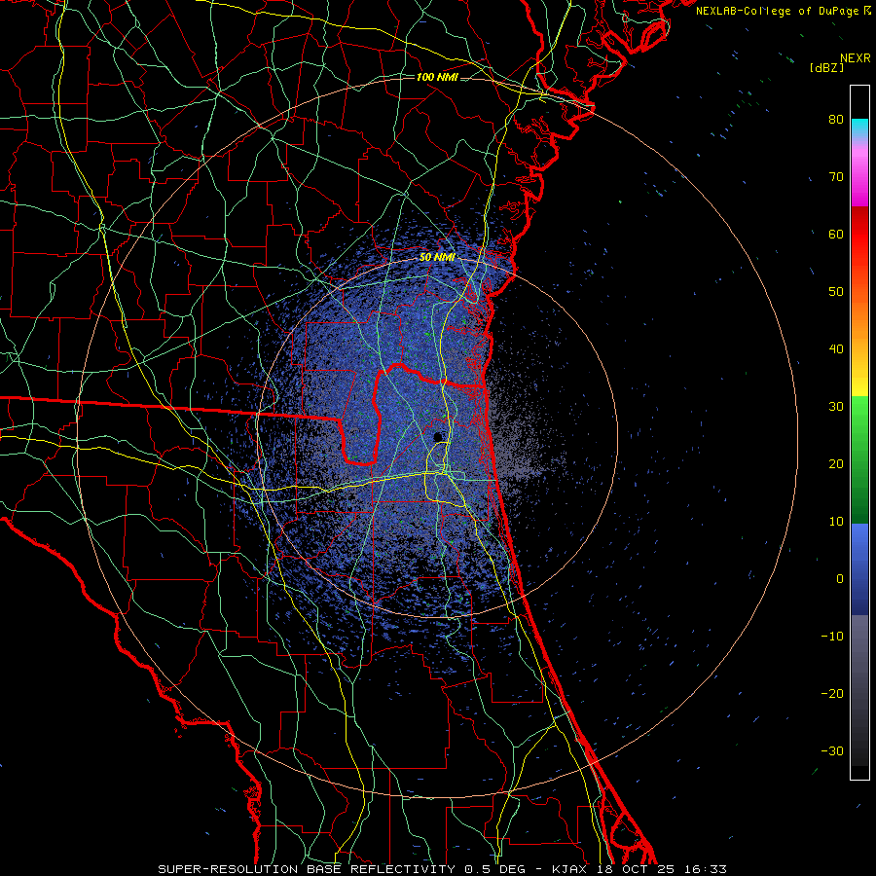The image size is (876, 876).
Task: Click the 60 value on the dBZ scale
Action: [x=836, y=235]
